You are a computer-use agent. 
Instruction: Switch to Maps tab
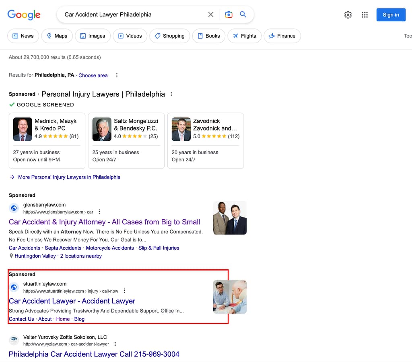click(57, 36)
